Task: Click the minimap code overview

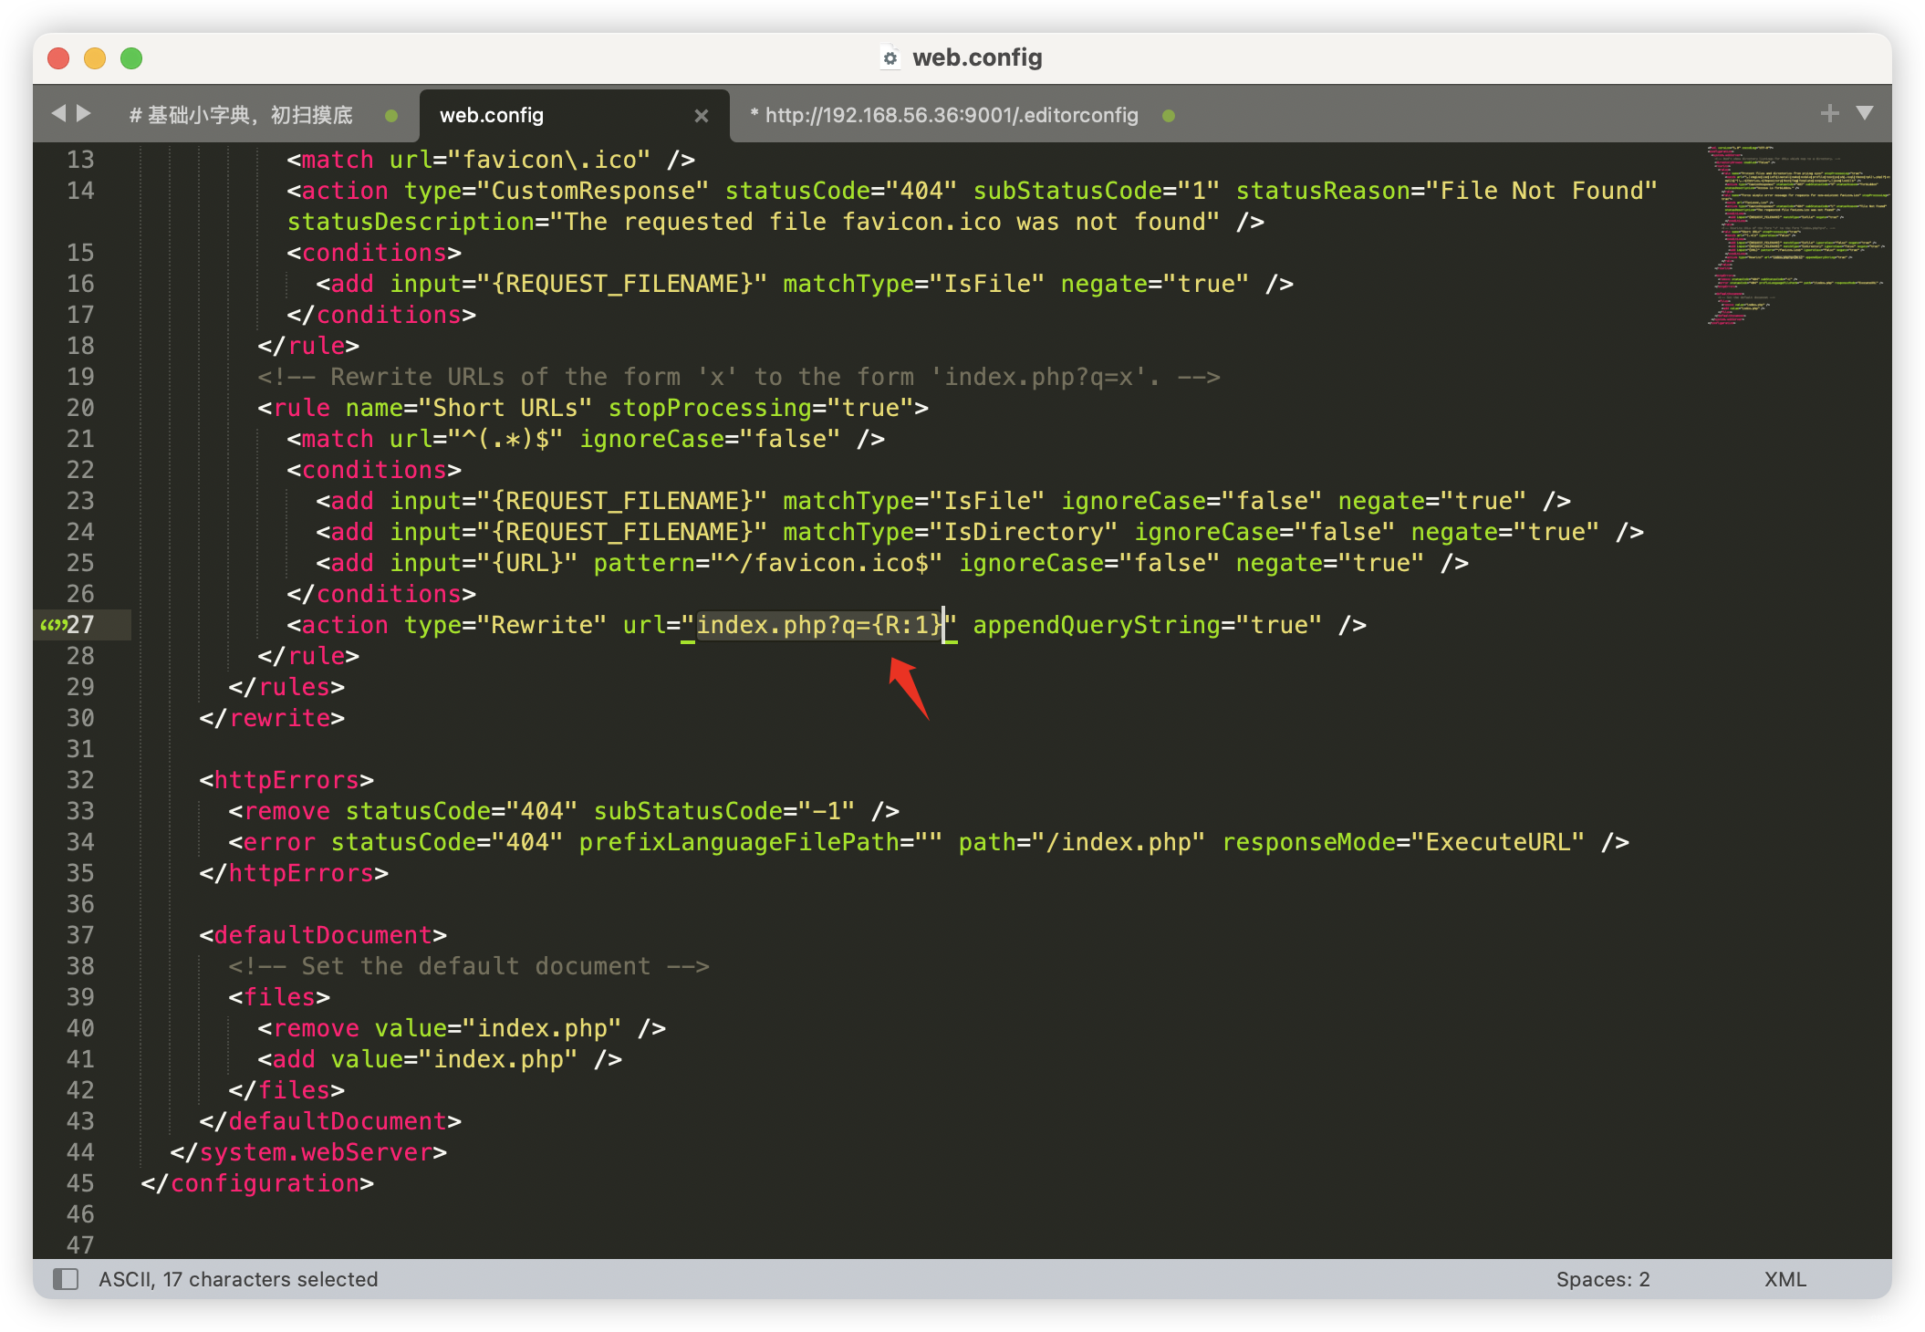Action: [x=1795, y=235]
